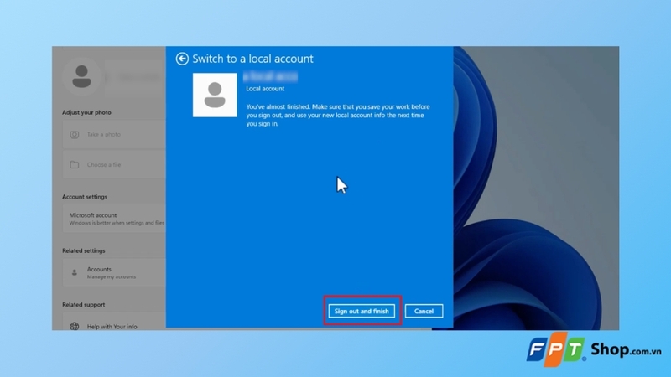Click the Take a photo camera icon
The height and width of the screenshot is (377, 671).
pyautogui.click(x=75, y=135)
